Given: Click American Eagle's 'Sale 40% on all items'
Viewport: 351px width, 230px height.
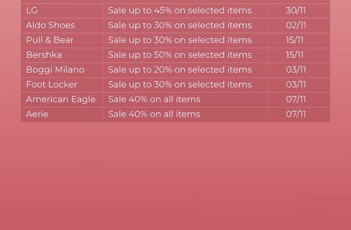Looking at the screenshot, I should (x=154, y=100).
